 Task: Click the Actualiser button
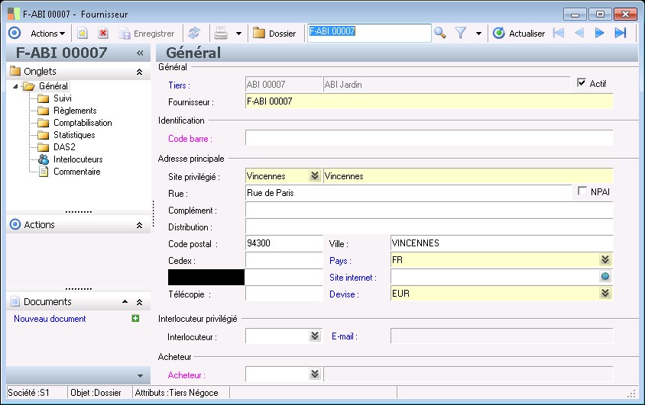point(519,34)
